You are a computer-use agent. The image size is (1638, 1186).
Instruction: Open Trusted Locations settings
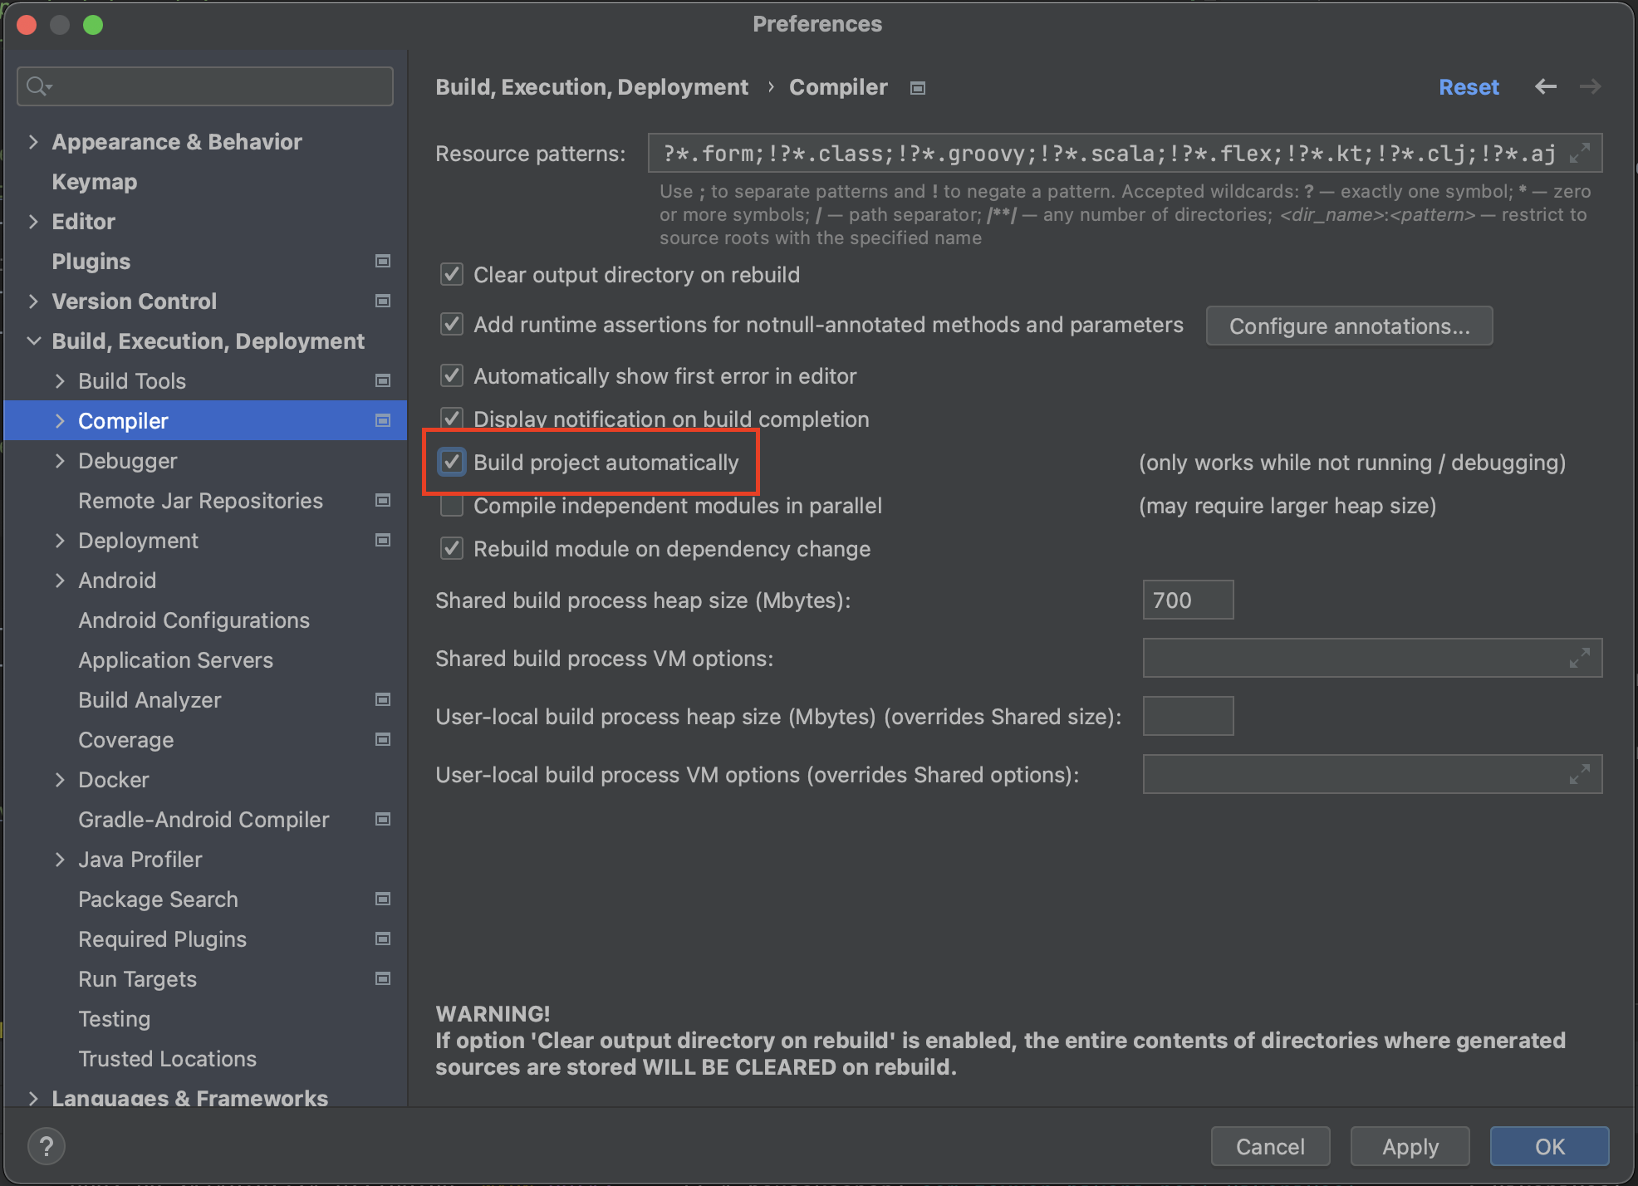[x=168, y=1059]
